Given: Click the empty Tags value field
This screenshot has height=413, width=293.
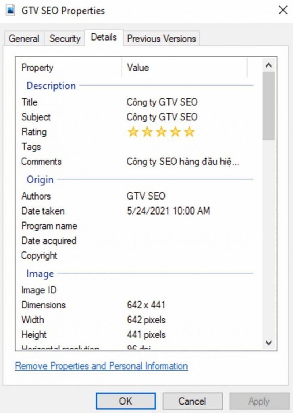Looking at the screenshot, I should [x=188, y=147].
